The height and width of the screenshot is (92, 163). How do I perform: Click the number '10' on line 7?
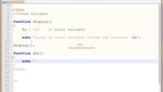click(x=35, y=30)
